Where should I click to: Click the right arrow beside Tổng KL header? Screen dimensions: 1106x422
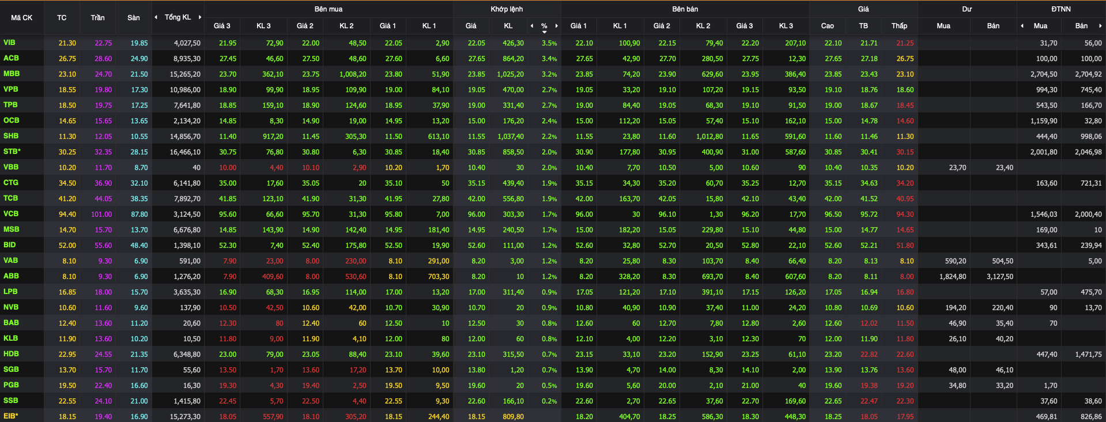click(x=200, y=17)
